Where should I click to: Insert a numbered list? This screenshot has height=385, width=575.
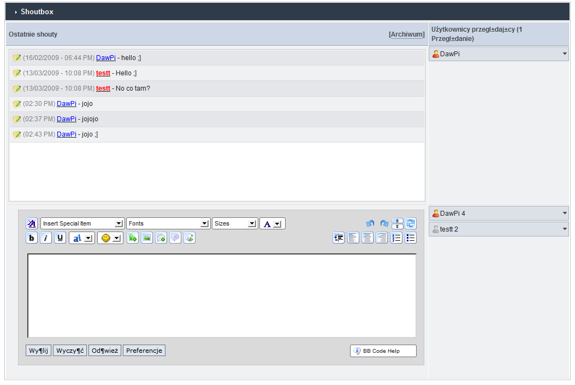(x=396, y=238)
